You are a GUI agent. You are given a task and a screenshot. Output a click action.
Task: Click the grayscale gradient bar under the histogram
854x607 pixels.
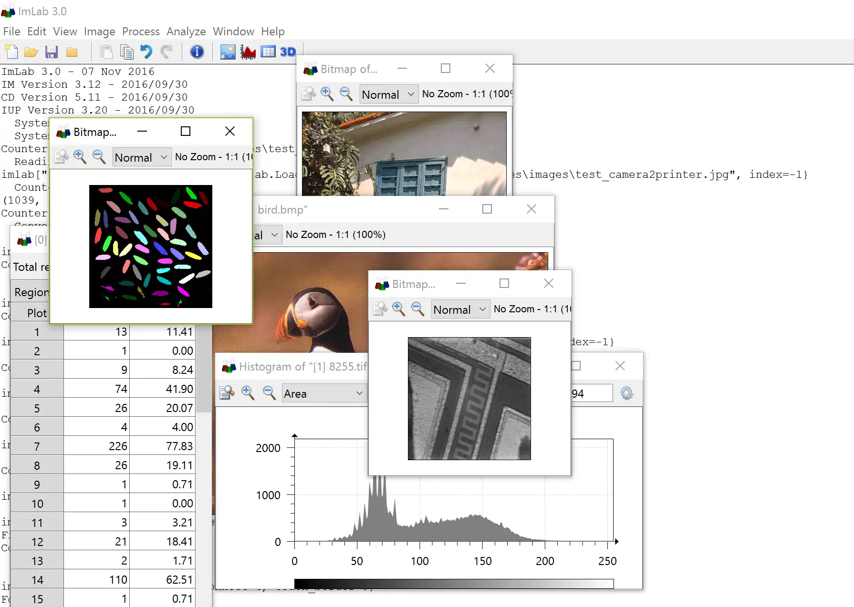[x=453, y=584]
